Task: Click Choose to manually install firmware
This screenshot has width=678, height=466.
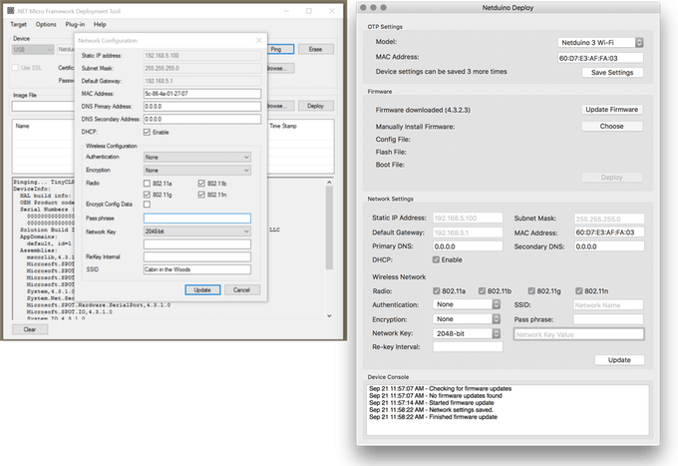Action: tap(611, 127)
